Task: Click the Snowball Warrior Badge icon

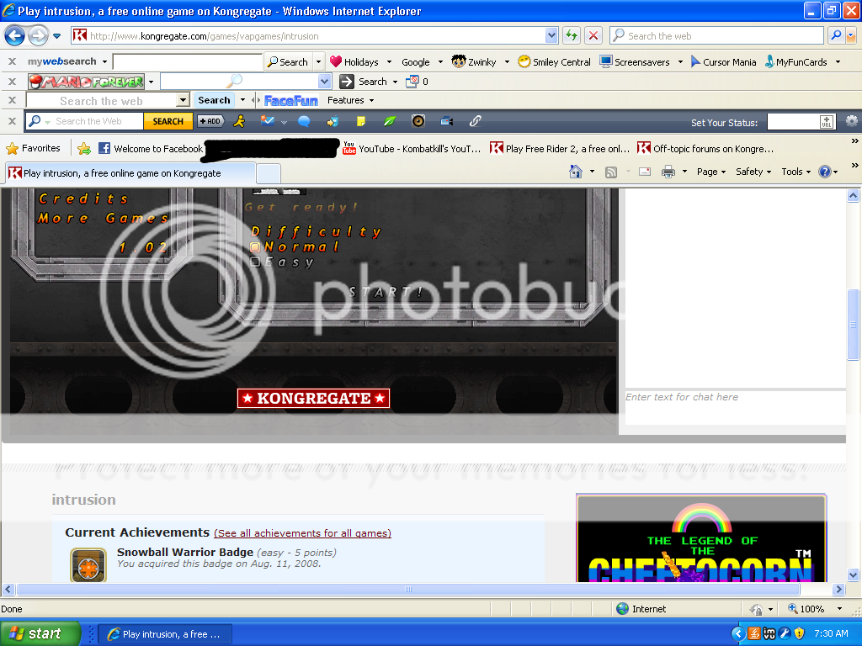Action: (x=88, y=564)
